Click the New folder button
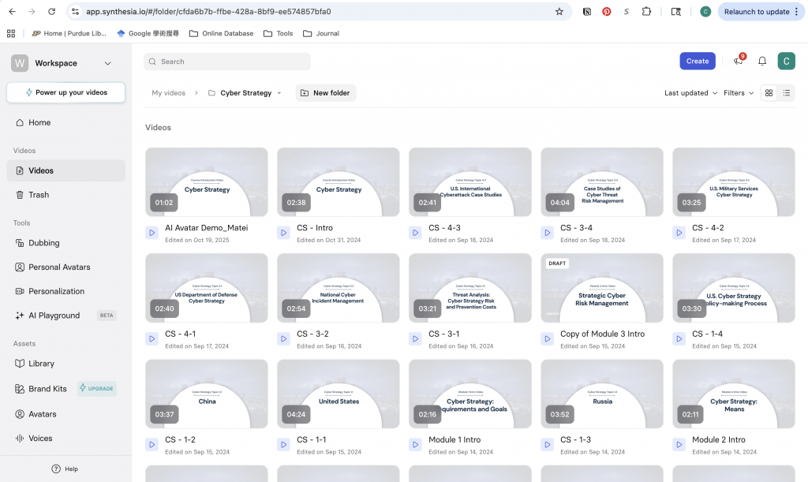Image resolution: width=808 pixels, height=482 pixels. click(326, 93)
